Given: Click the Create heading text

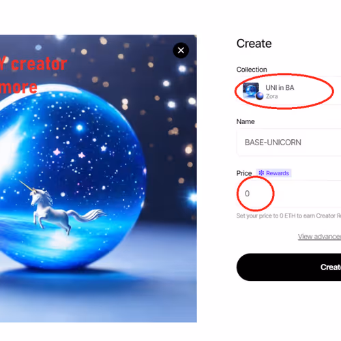Looking at the screenshot, I should tap(254, 44).
